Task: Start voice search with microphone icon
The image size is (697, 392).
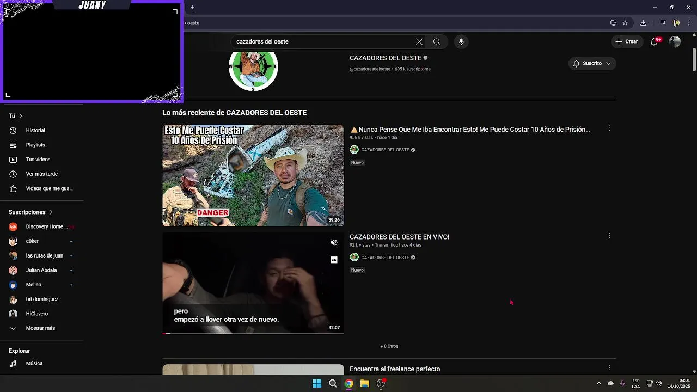Action: [x=461, y=42]
